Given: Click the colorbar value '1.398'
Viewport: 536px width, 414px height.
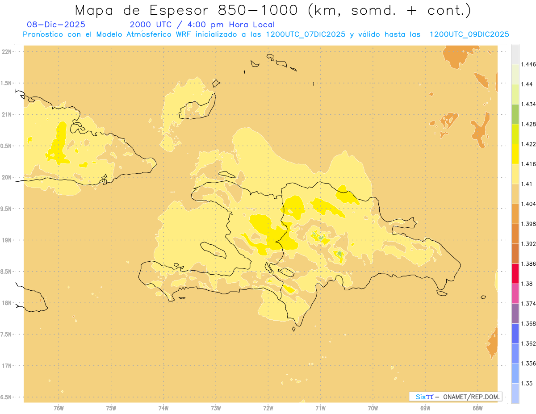Looking at the screenshot, I should tap(528, 224).
